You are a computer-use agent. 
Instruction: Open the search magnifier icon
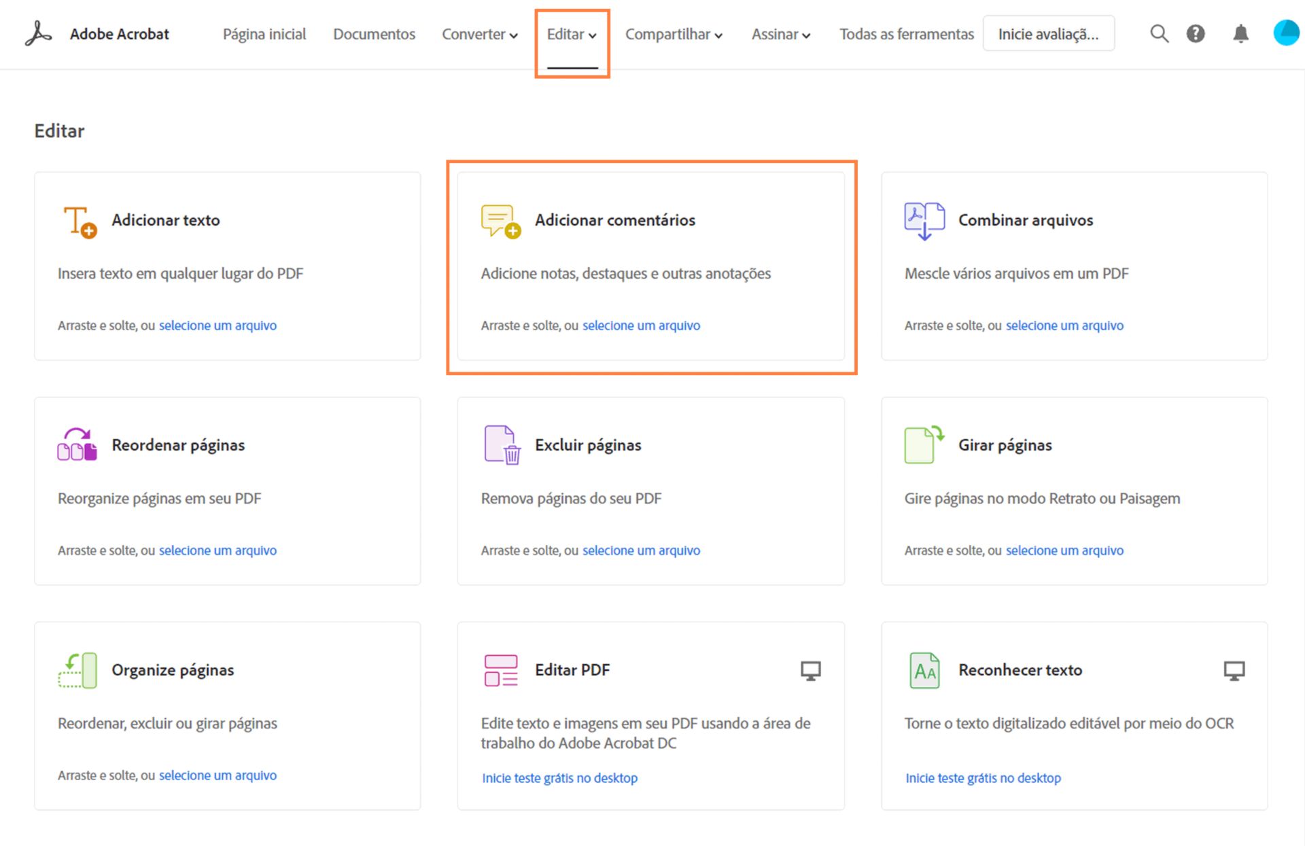[1159, 33]
